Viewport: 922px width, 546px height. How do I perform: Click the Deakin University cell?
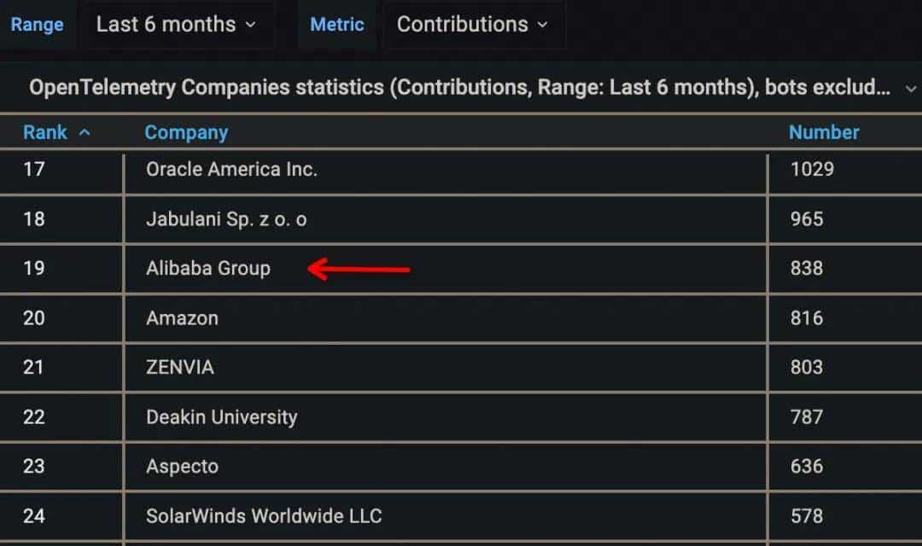tap(221, 416)
